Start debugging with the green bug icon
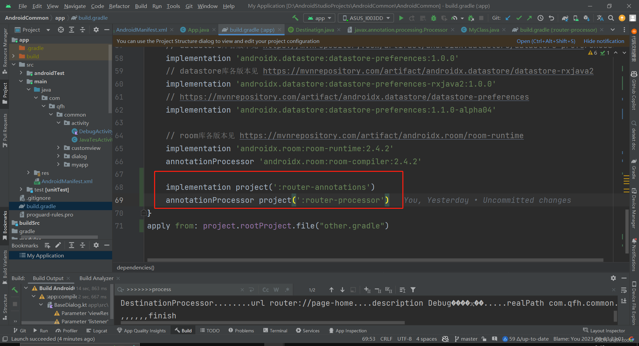Image resolution: width=639 pixels, height=346 pixels. [x=433, y=18]
